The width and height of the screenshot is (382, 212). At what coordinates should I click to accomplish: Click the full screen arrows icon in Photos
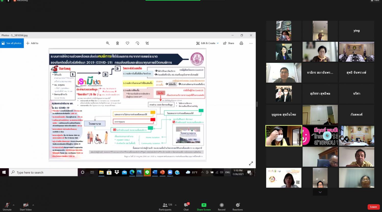[251, 163]
